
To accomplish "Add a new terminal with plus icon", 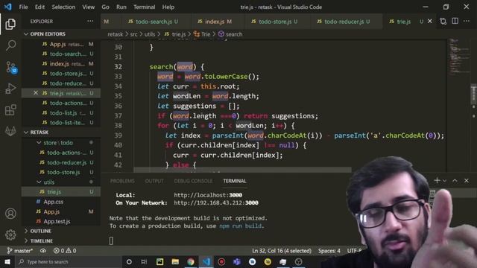I will 437,180.
